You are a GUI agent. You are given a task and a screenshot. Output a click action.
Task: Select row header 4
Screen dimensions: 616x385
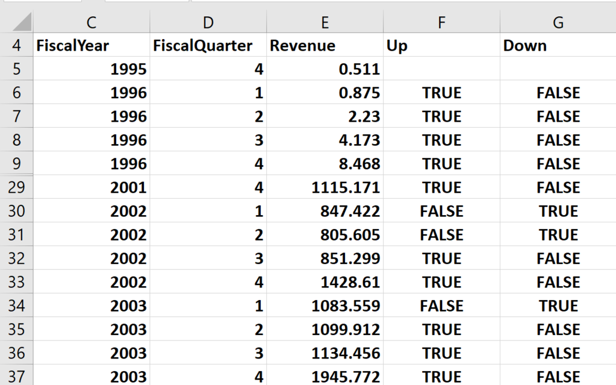[18, 45]
